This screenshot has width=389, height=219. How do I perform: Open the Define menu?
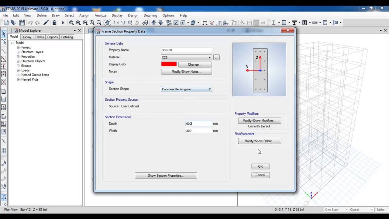(x=42, y=15)
